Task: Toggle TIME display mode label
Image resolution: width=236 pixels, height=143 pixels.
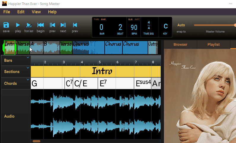Action: click(96, 19)
